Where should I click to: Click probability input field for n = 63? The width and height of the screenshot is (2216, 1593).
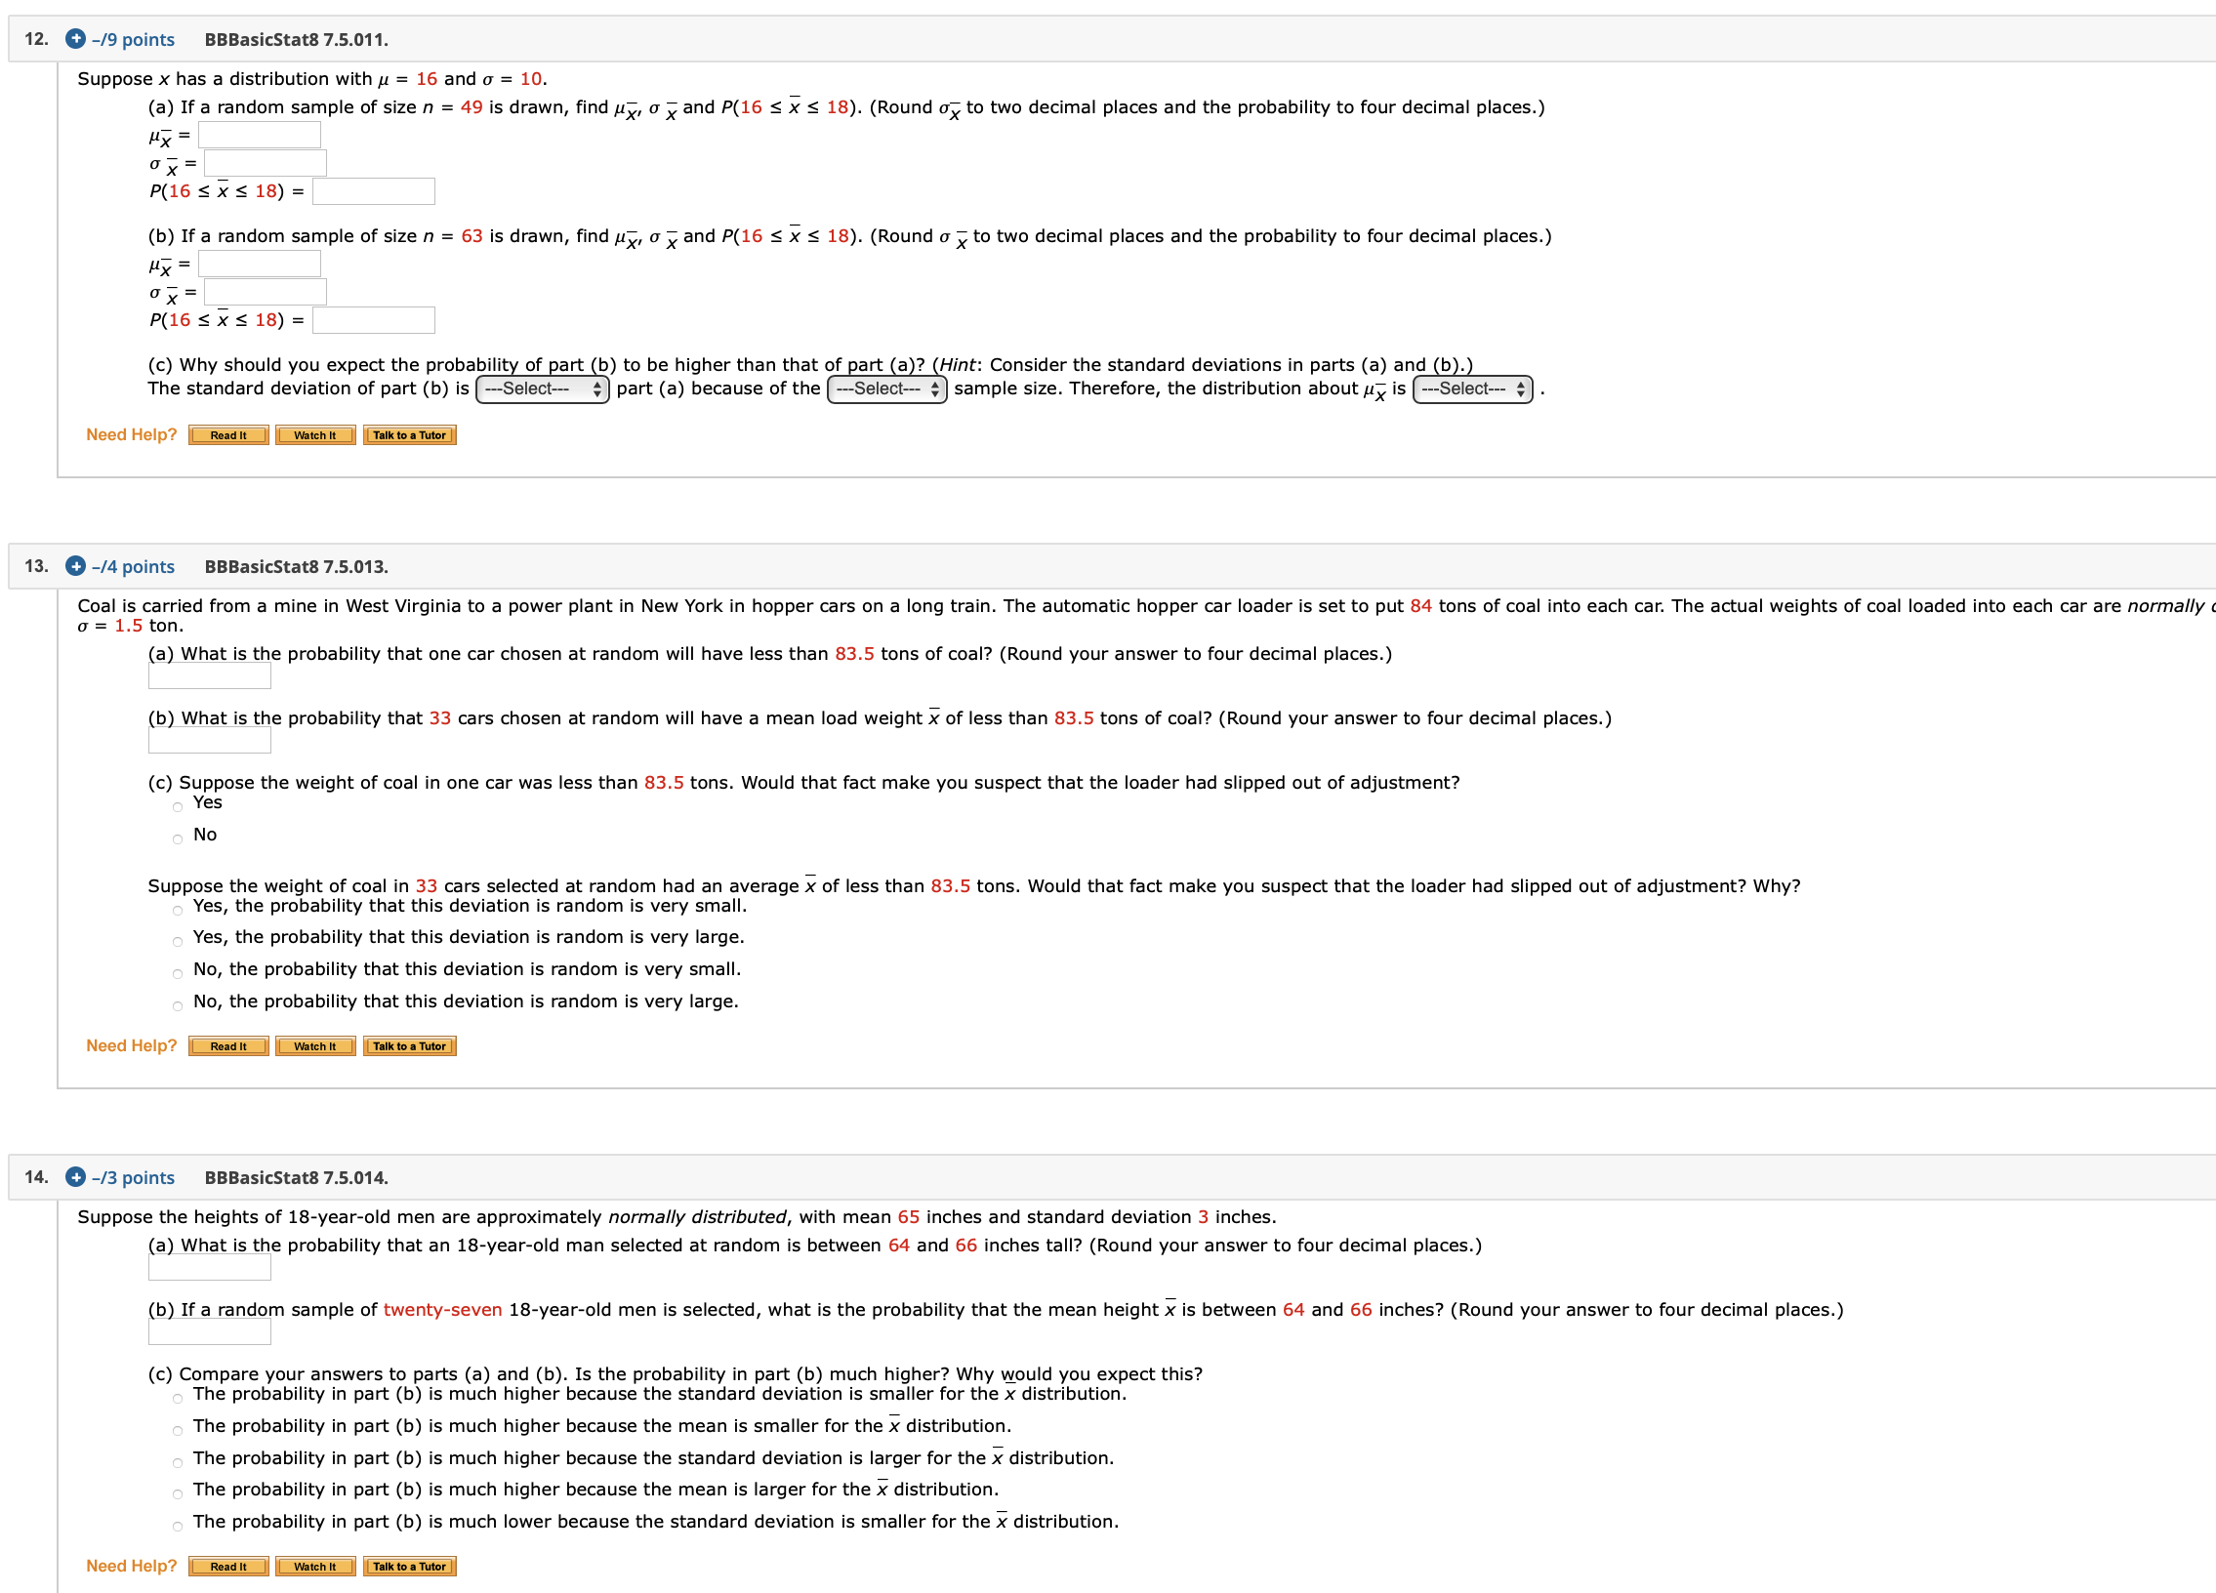373,320
